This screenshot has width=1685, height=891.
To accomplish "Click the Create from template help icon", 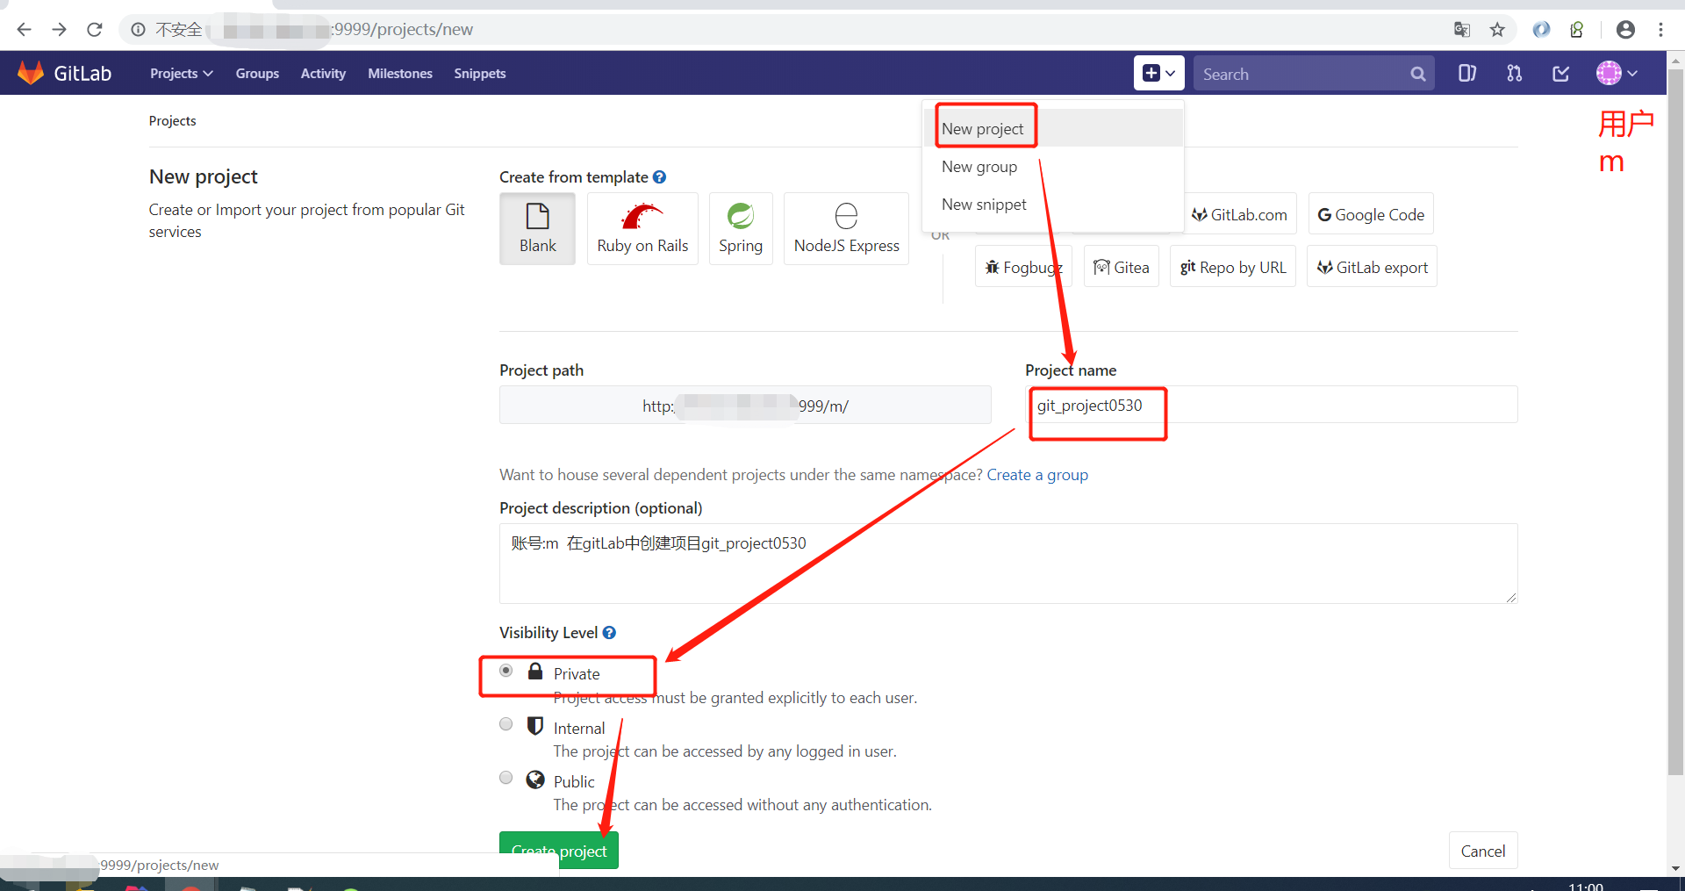I will coord(659,176).
